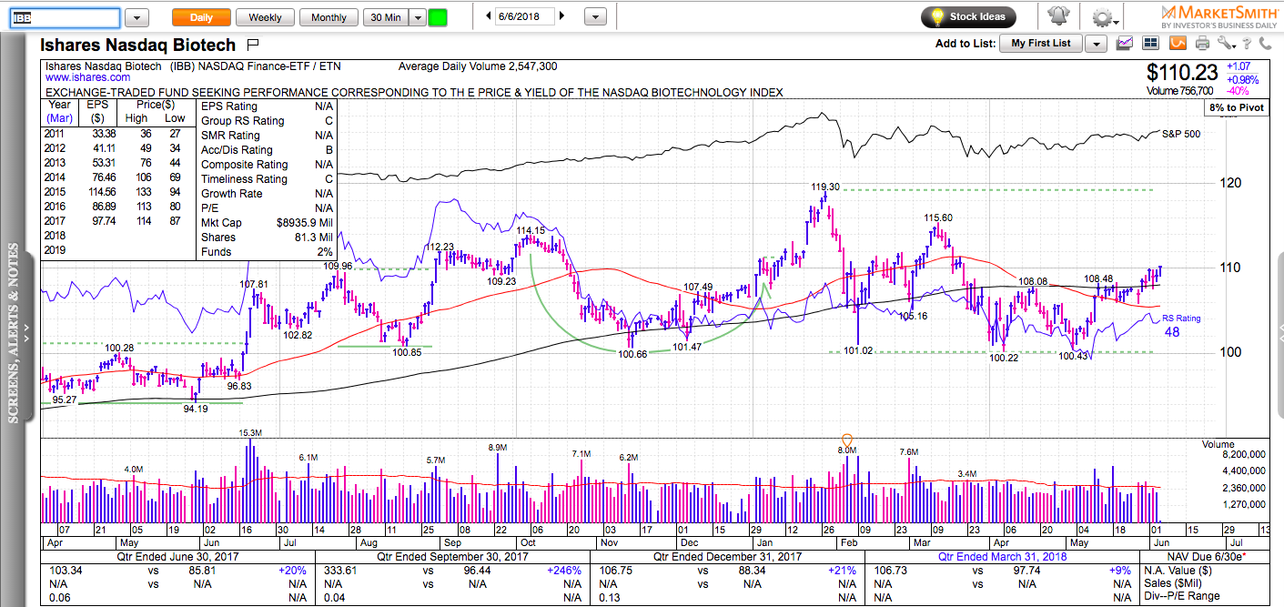Click the Mkt Cap $8935.9 Mil value
The image size is (1284, 607).
303,223
